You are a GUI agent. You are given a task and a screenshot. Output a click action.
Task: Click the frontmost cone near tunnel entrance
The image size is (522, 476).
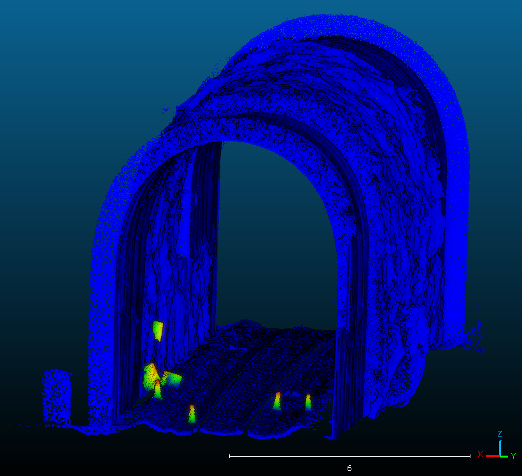(192, 414)
